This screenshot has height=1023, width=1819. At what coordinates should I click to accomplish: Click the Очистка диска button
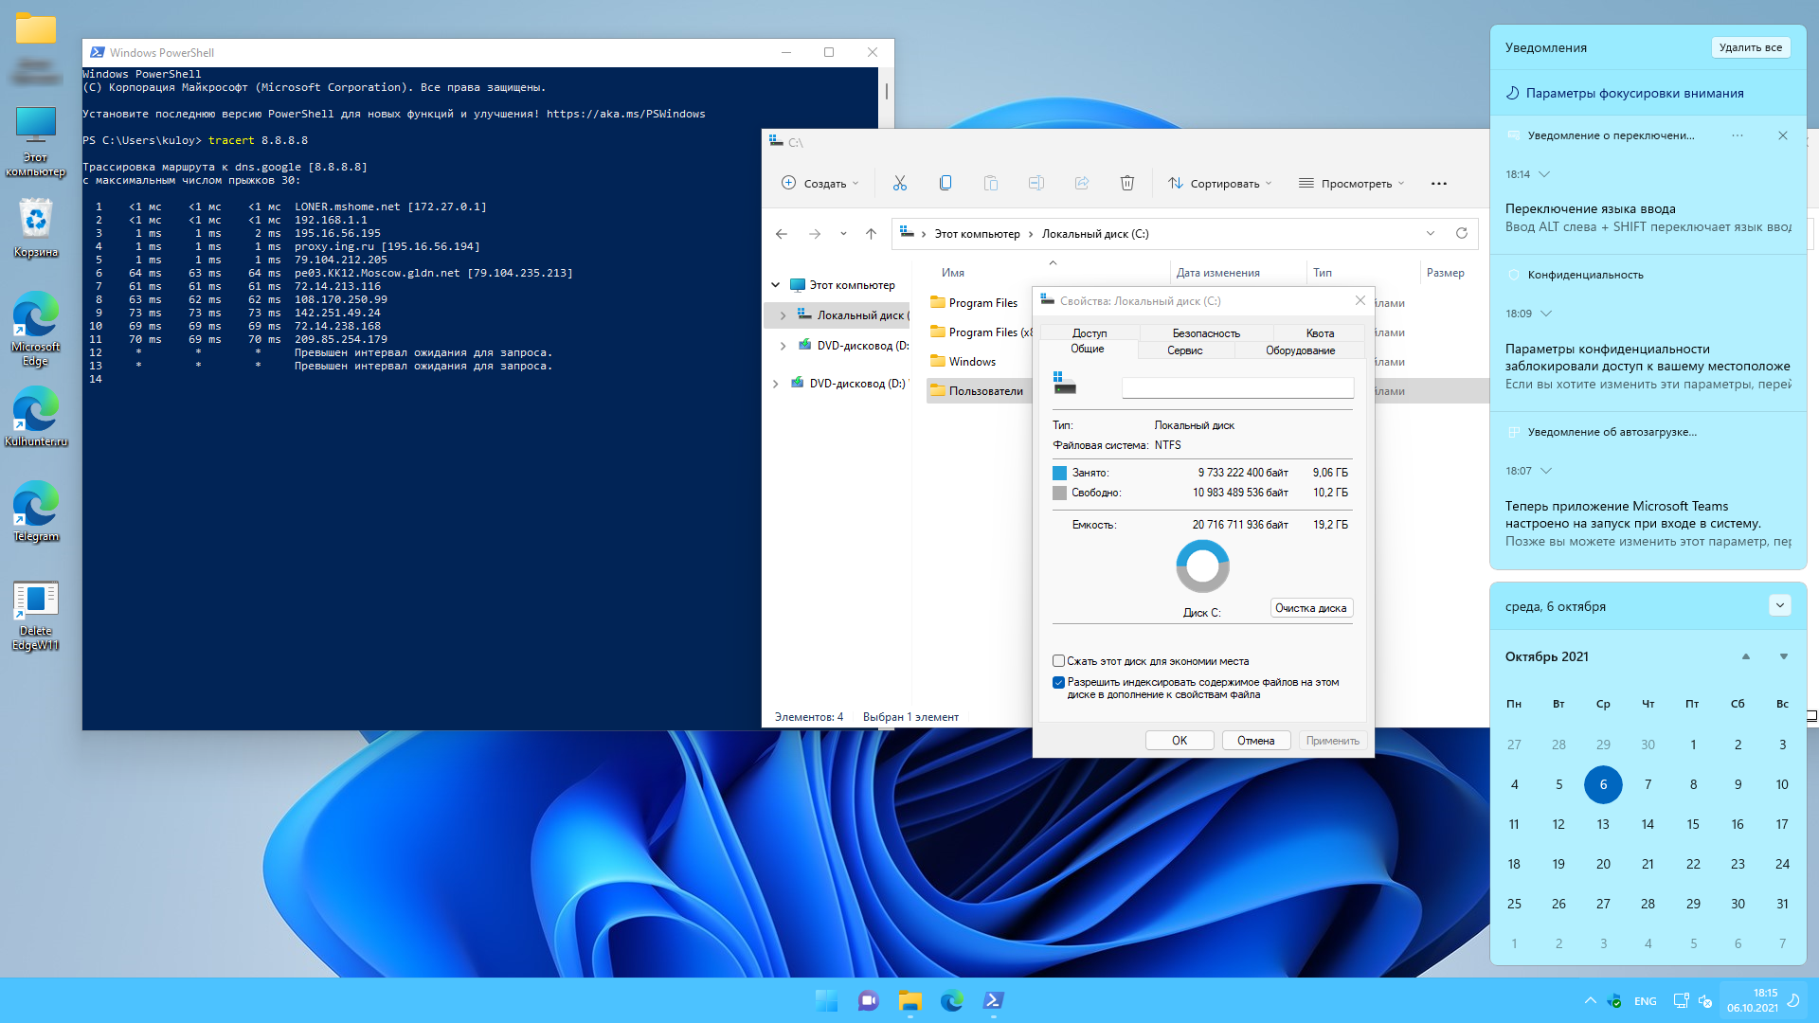(x=1310, y=608)
